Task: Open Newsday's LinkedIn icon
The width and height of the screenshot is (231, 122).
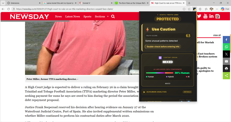Action: (x=211, y=16)
